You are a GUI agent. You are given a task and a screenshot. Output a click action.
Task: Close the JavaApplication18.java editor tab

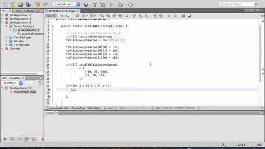(x=78, y=11)
